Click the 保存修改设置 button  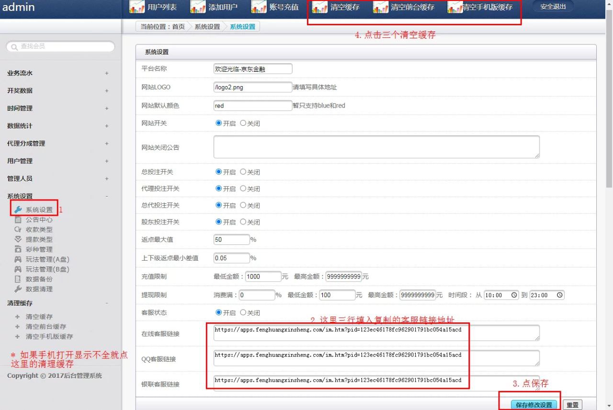(x=534, y=405)
